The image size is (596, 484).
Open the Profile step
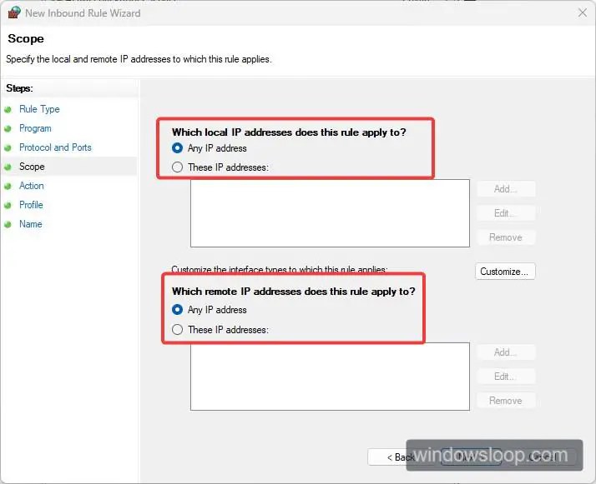[31, 205]
